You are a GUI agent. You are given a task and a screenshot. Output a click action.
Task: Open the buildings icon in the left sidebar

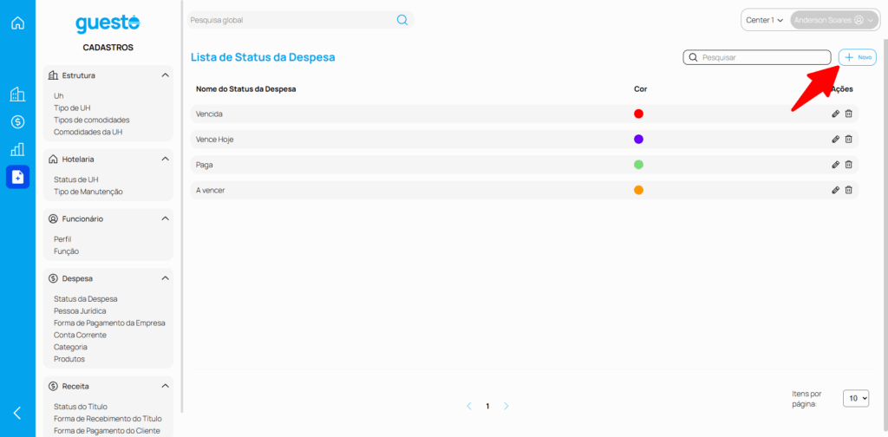pyautogui.click(x=17, y=95)
